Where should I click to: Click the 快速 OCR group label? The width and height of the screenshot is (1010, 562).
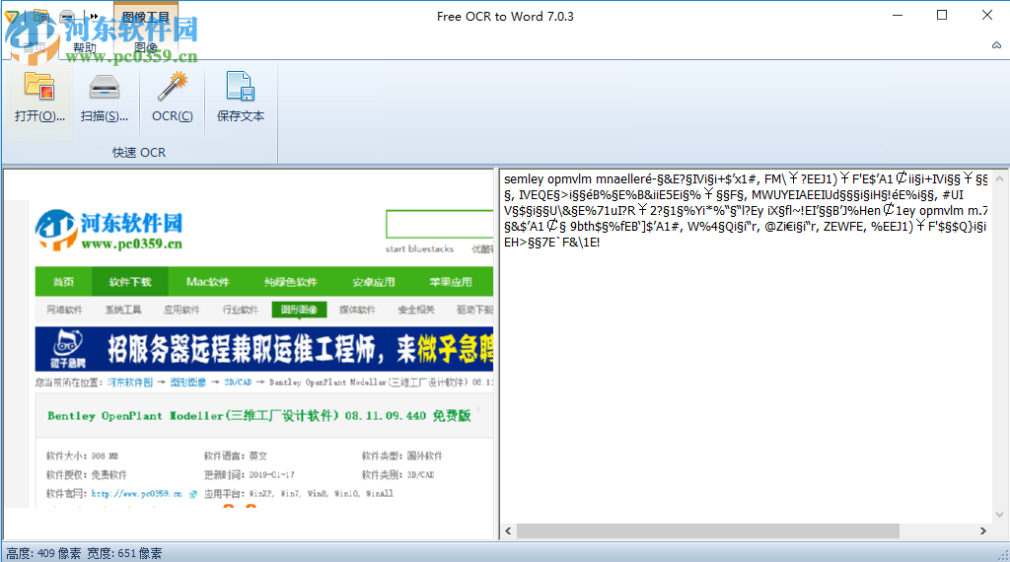(139, 153)
